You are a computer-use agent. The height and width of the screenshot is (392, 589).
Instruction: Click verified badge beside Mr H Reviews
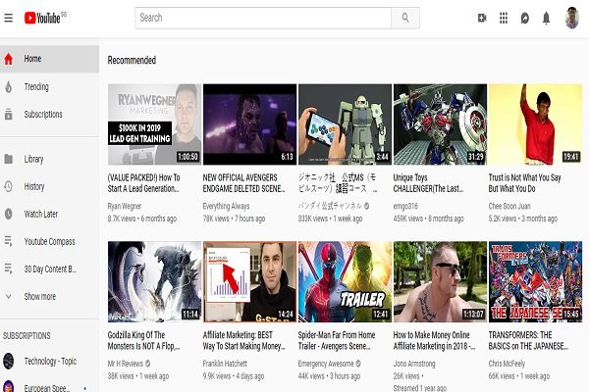pyautogui.click(x=148, y=364)
